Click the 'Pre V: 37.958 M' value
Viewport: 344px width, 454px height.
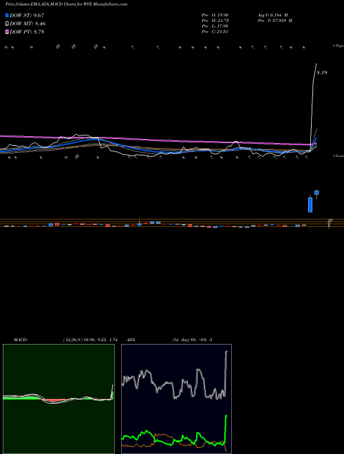click(275, 21)
